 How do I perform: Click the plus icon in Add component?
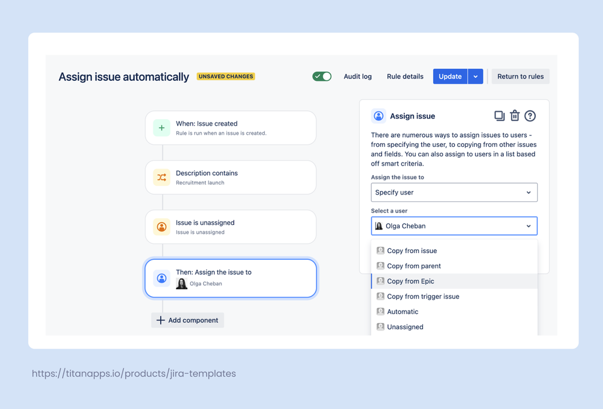tap(160, 320)
